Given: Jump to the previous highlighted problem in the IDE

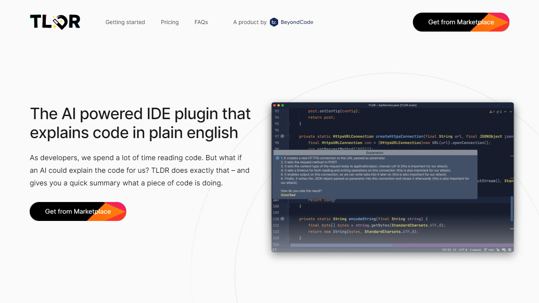Looking at the screenshot, I should coord(505,112).
